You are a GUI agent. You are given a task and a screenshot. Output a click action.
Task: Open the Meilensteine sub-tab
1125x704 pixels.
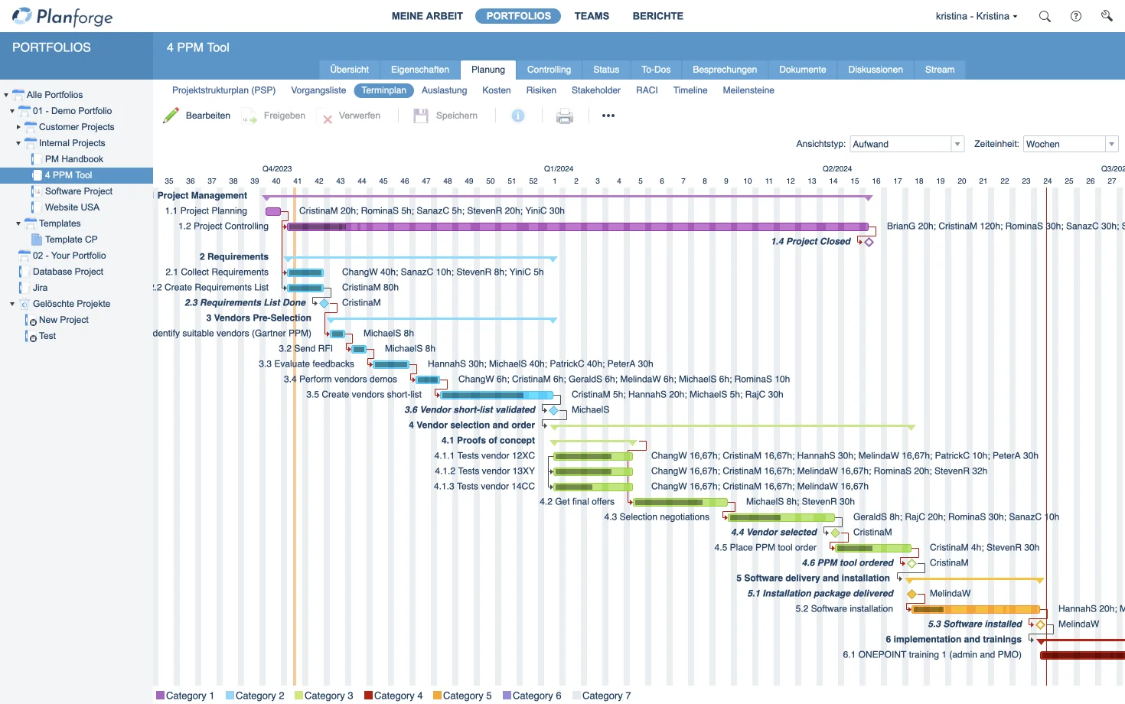pyautogui.click(x=748, y=90)
